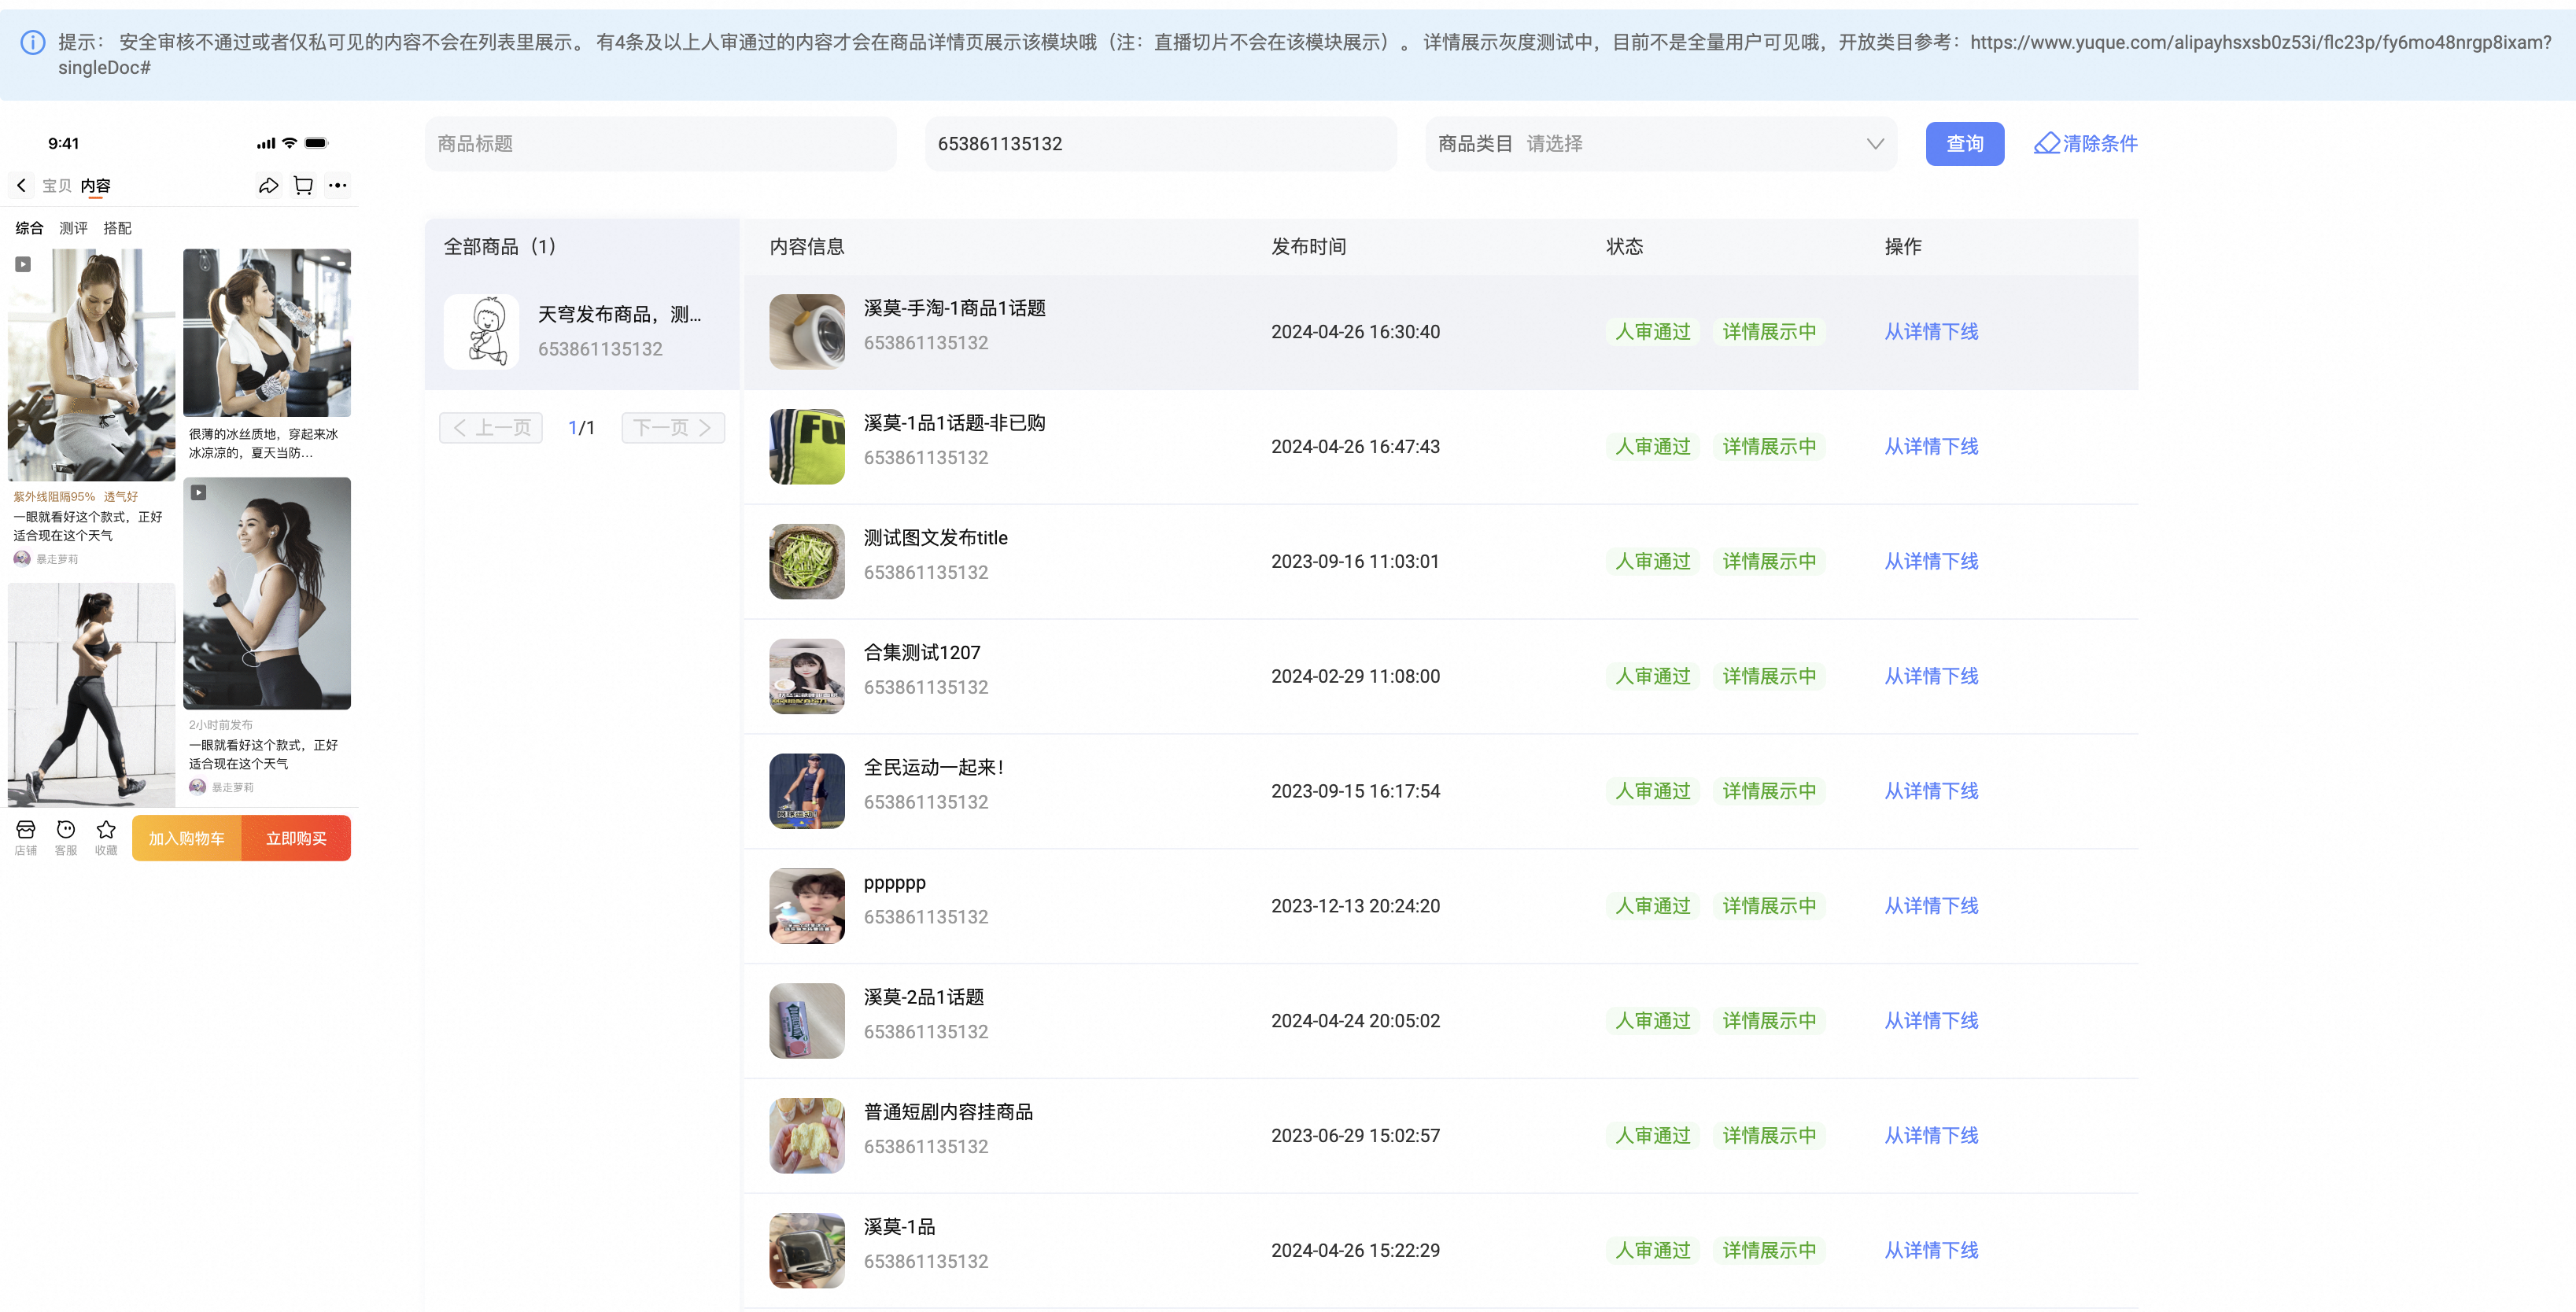Click caption 很薄的冰丝质地 in preview
2576x1312 pixels.
[263, 443]
